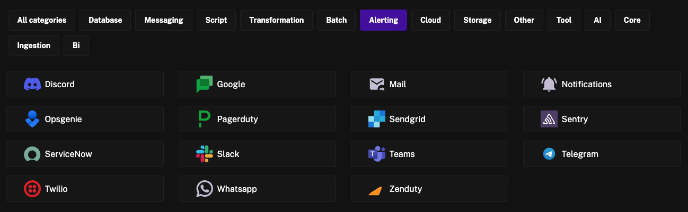Open the Zenduty plugin card
This screenshot has width=688, height=212.
429,189
